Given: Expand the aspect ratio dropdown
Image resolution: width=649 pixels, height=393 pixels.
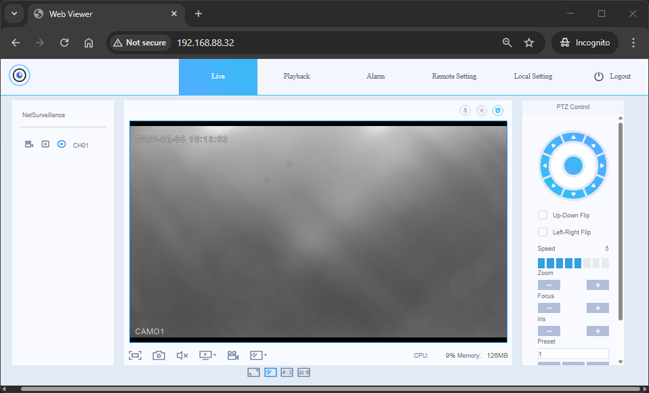Looking at the screenshot, I should click(x=259, y=355).
